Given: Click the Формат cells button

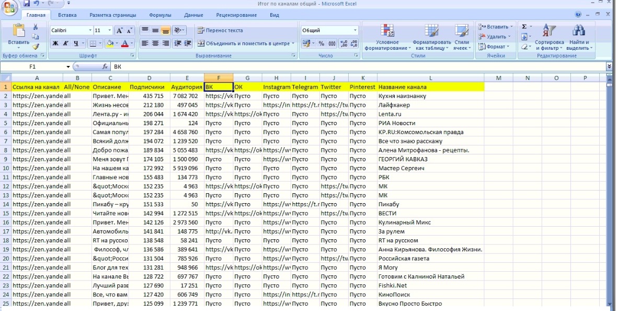Looking at the screenshot, I should click(x=494, y=47).
